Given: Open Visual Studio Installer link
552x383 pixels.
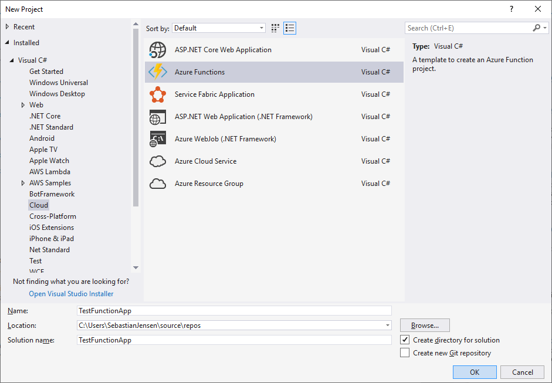Looking at the screenshot, I should pos(71,294).
